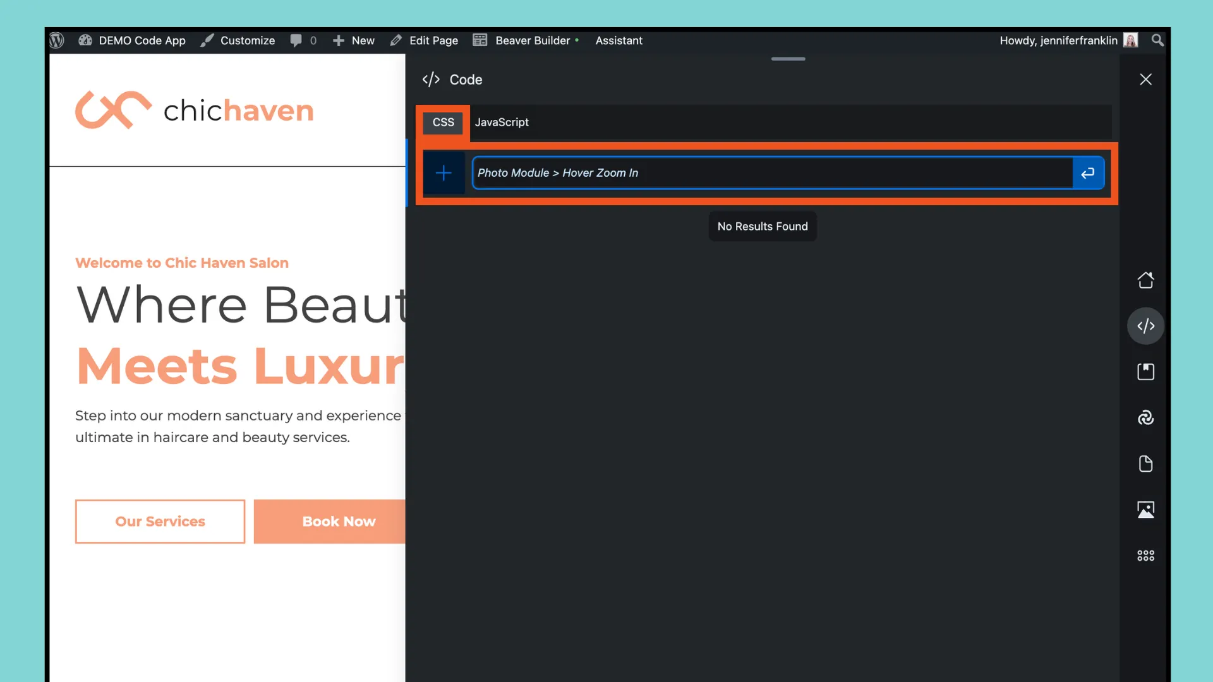Click the Save/Bookmark icon in sidebar

point(1145,371)
